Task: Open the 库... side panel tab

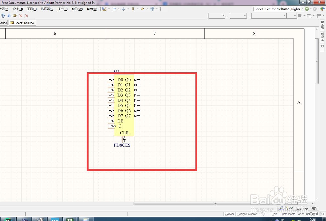Action: tap(322, 47)
